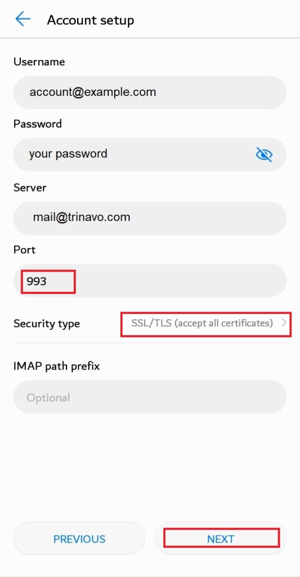
Task: Focus the Username field with account@example.com
Action: (150, 92)
